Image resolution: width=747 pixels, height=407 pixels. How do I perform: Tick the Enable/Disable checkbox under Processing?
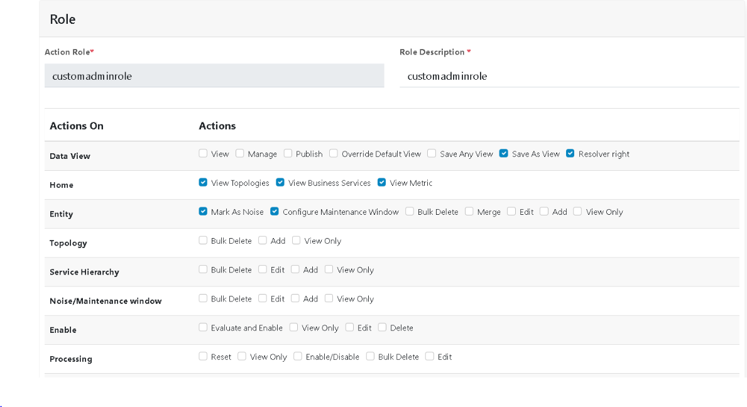click(x=298, y=356)
